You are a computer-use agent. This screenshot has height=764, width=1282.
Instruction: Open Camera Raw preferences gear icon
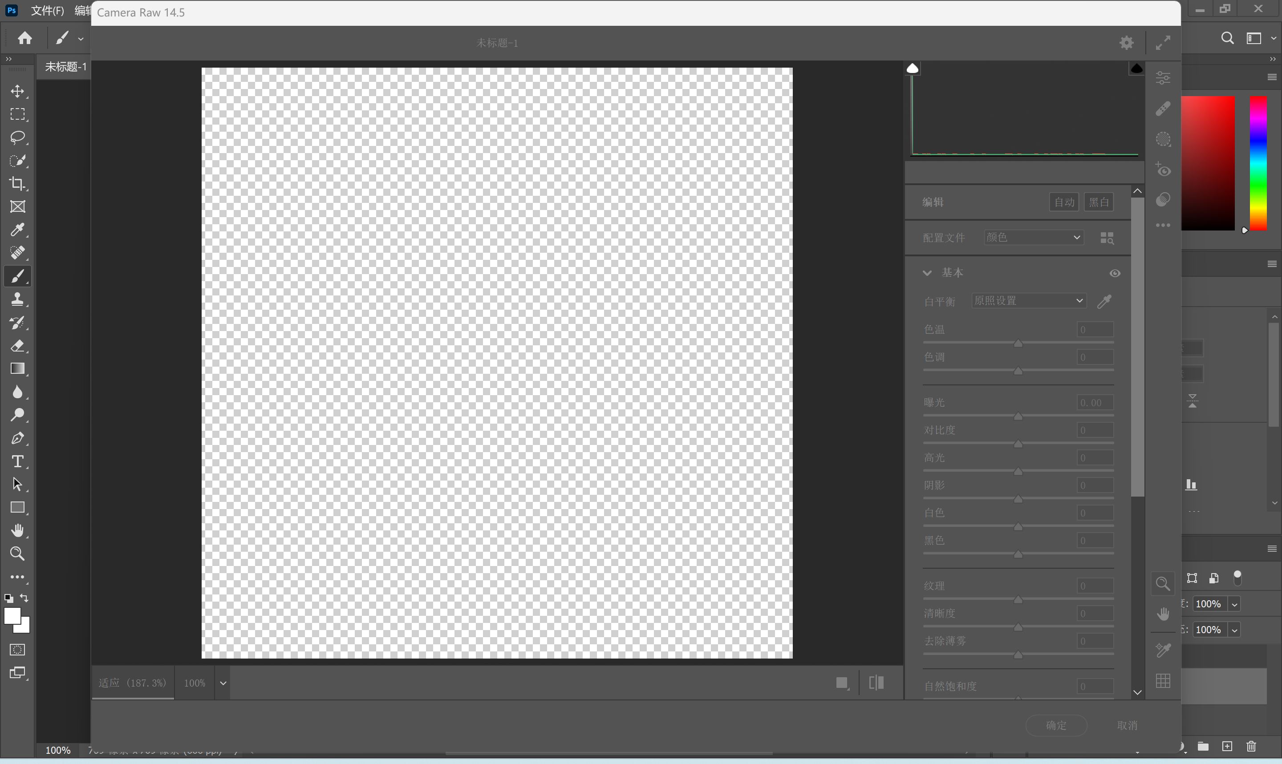(x=1126, y=42)
